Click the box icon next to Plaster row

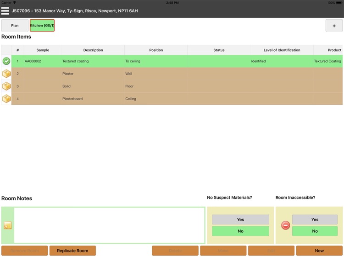(x=6, y=74)
